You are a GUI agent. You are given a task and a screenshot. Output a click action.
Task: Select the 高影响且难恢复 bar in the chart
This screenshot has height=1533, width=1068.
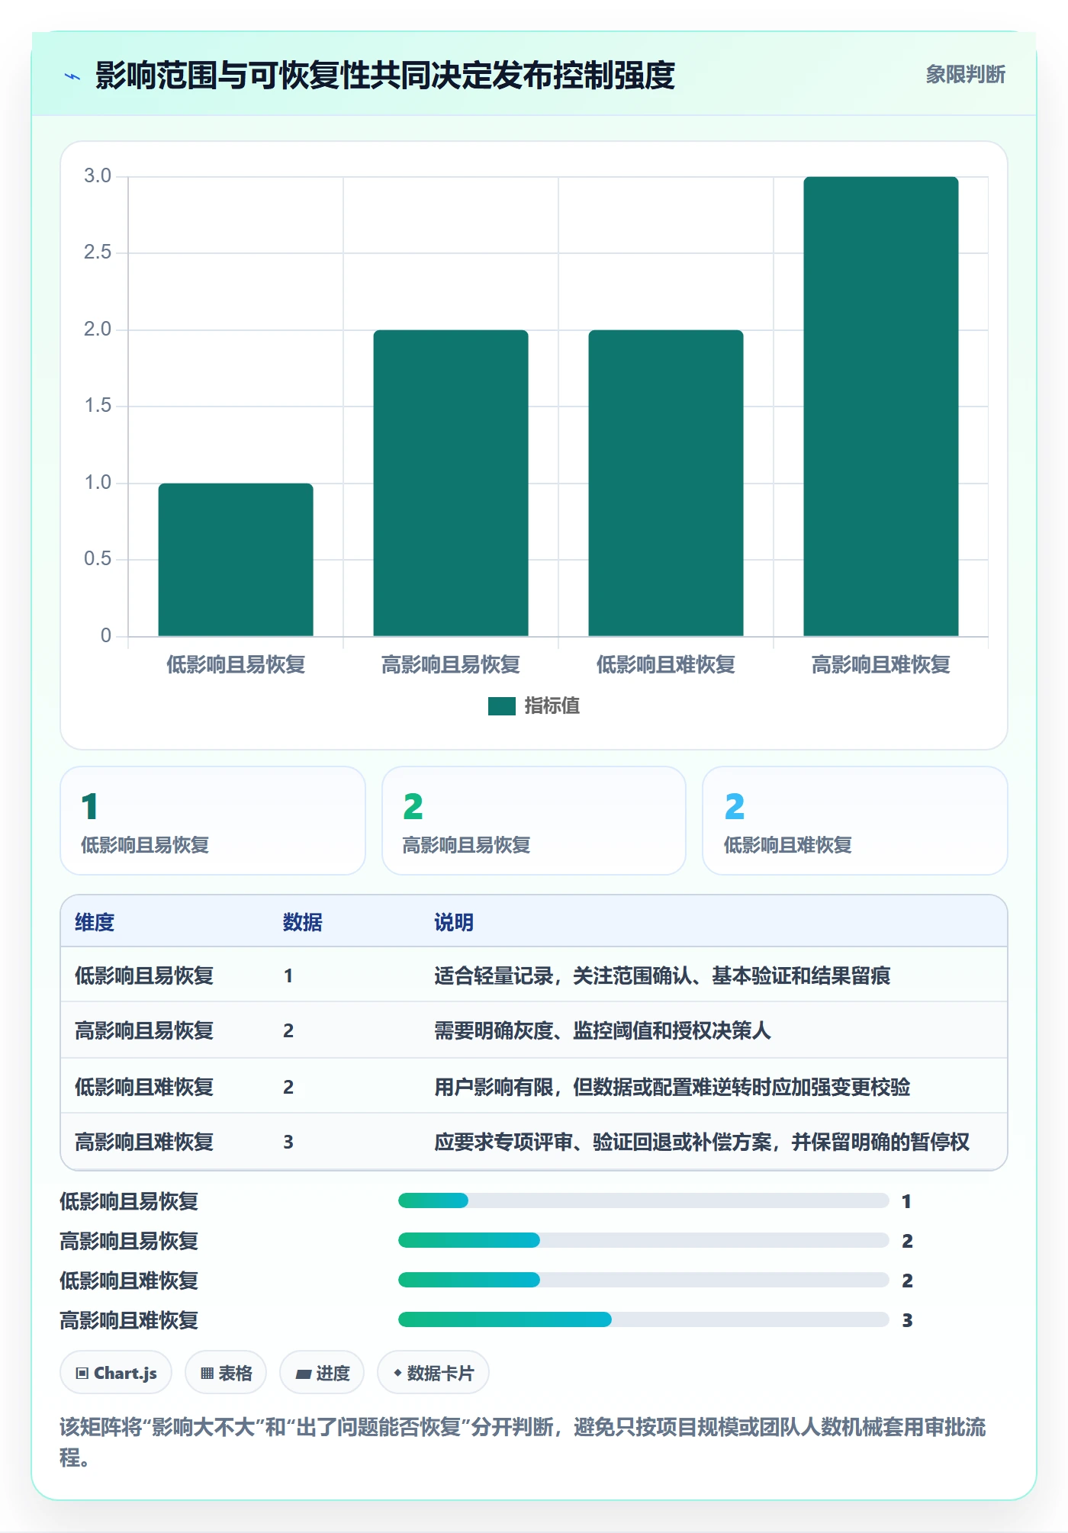tap(881, 407)
